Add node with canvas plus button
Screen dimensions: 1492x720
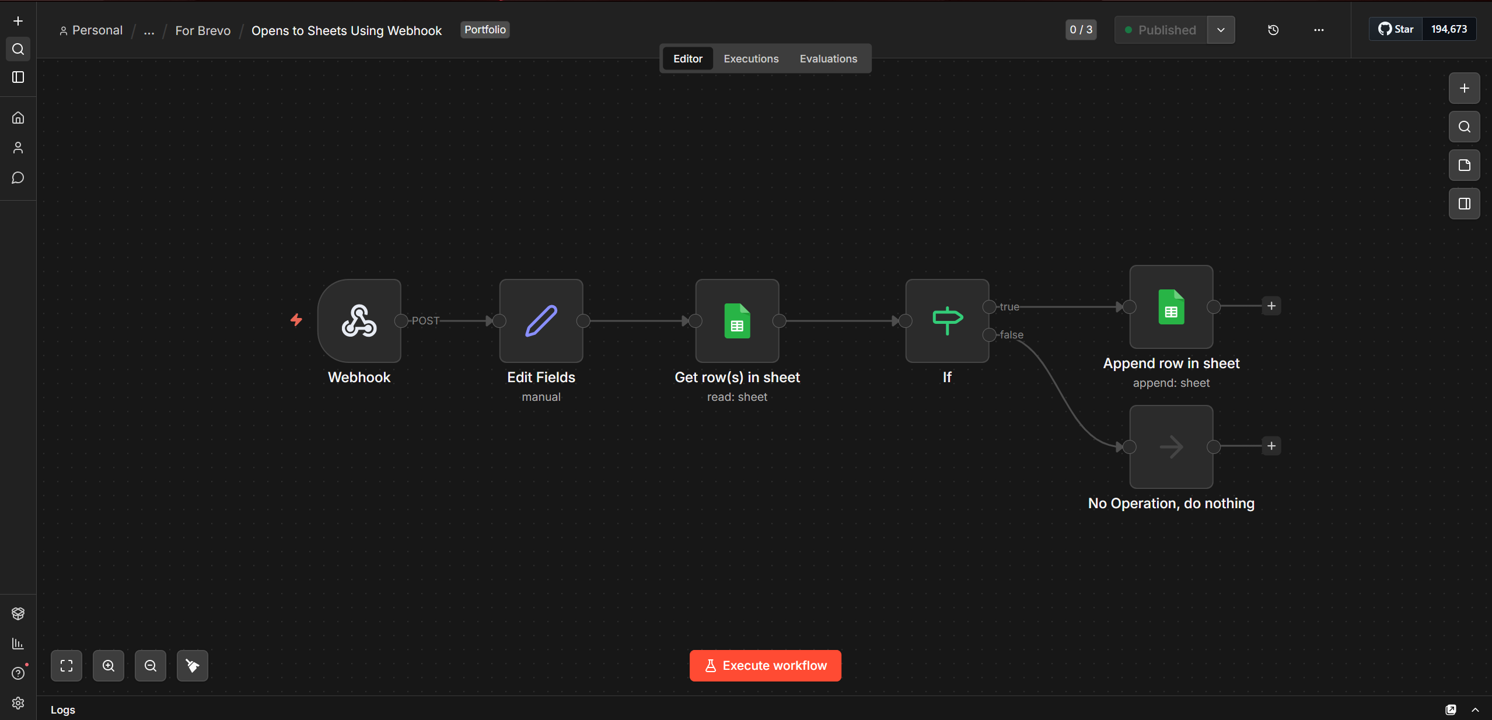tap(1465, 88)
